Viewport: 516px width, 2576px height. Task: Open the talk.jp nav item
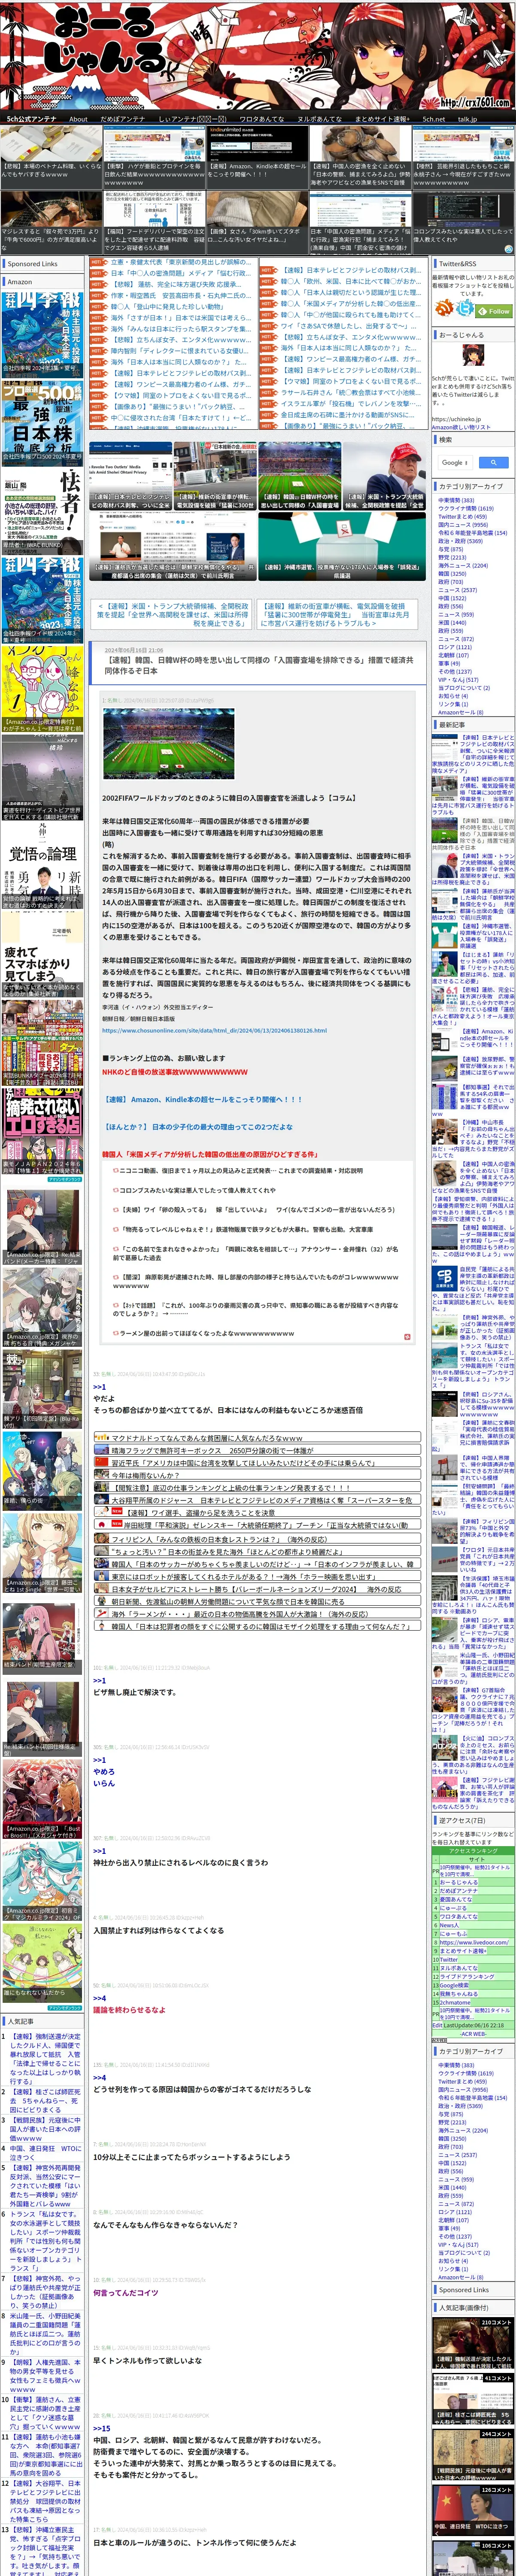(x=467, y=119)
